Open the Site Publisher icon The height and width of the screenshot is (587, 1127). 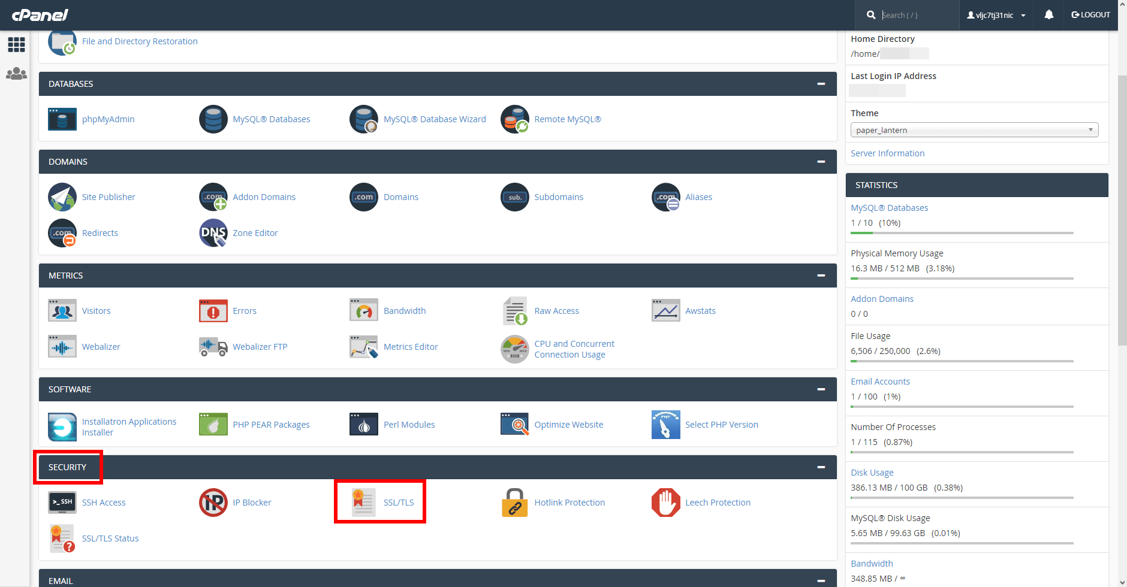point(62,197)
